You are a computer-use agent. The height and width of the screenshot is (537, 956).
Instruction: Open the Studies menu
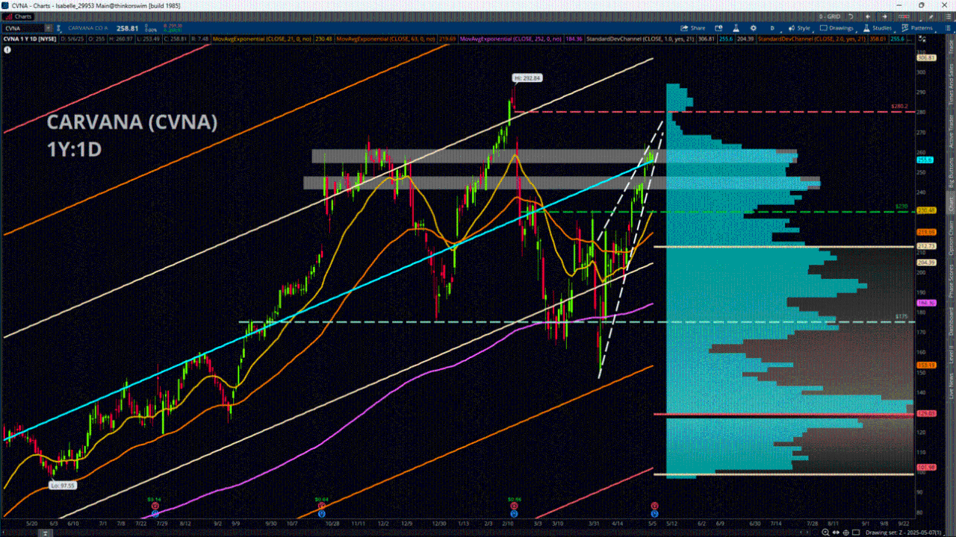[x=878, y=28]
